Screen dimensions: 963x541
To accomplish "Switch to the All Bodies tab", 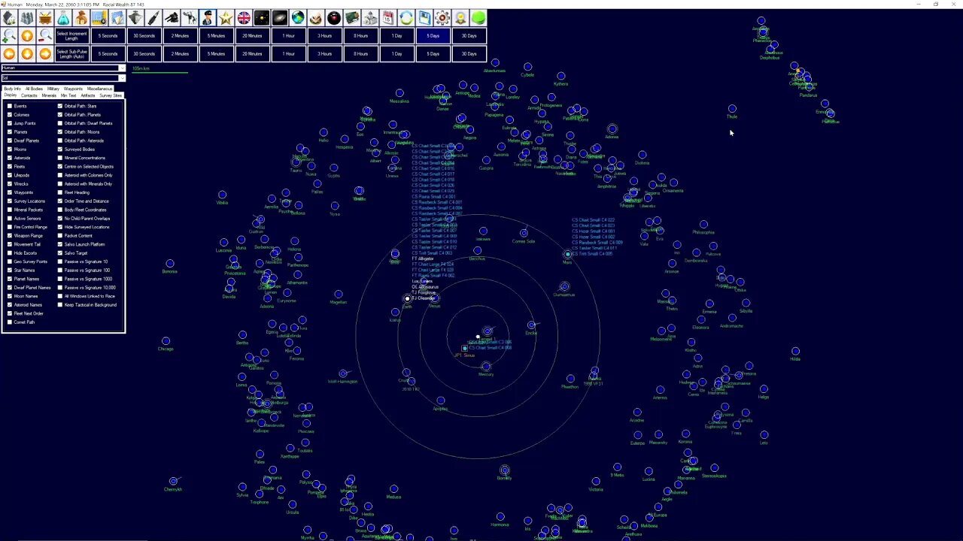I will tap(34, 89).
